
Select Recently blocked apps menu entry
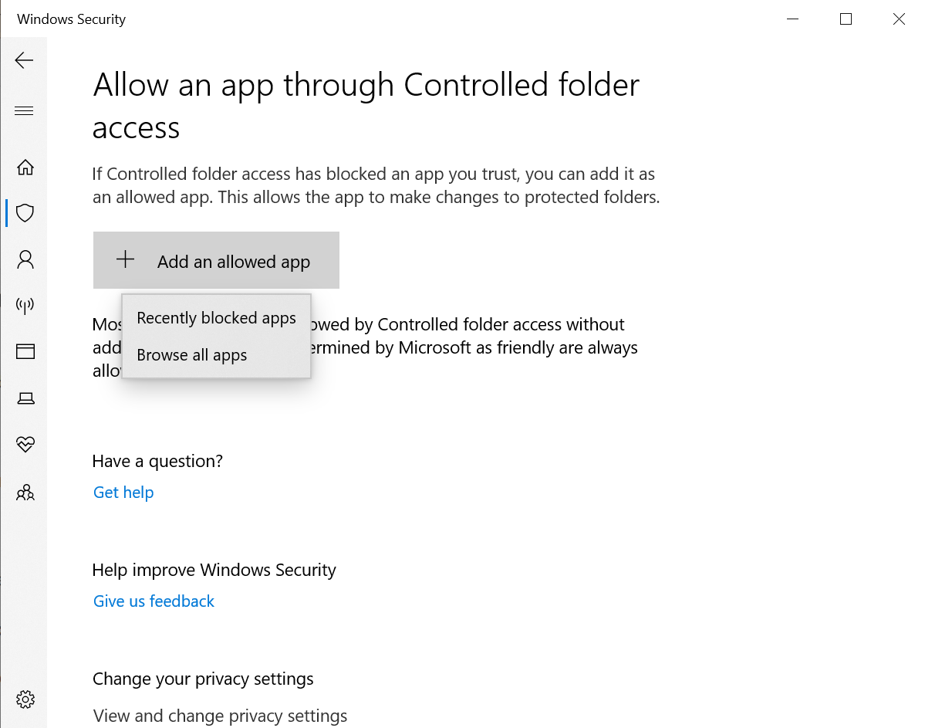click(x=216, y=318)
